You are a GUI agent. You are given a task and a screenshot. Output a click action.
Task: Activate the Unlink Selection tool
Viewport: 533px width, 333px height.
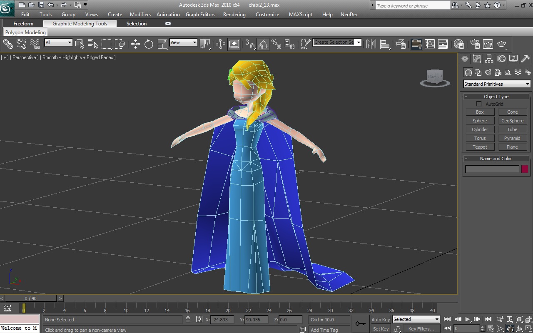tap(21, 44)
